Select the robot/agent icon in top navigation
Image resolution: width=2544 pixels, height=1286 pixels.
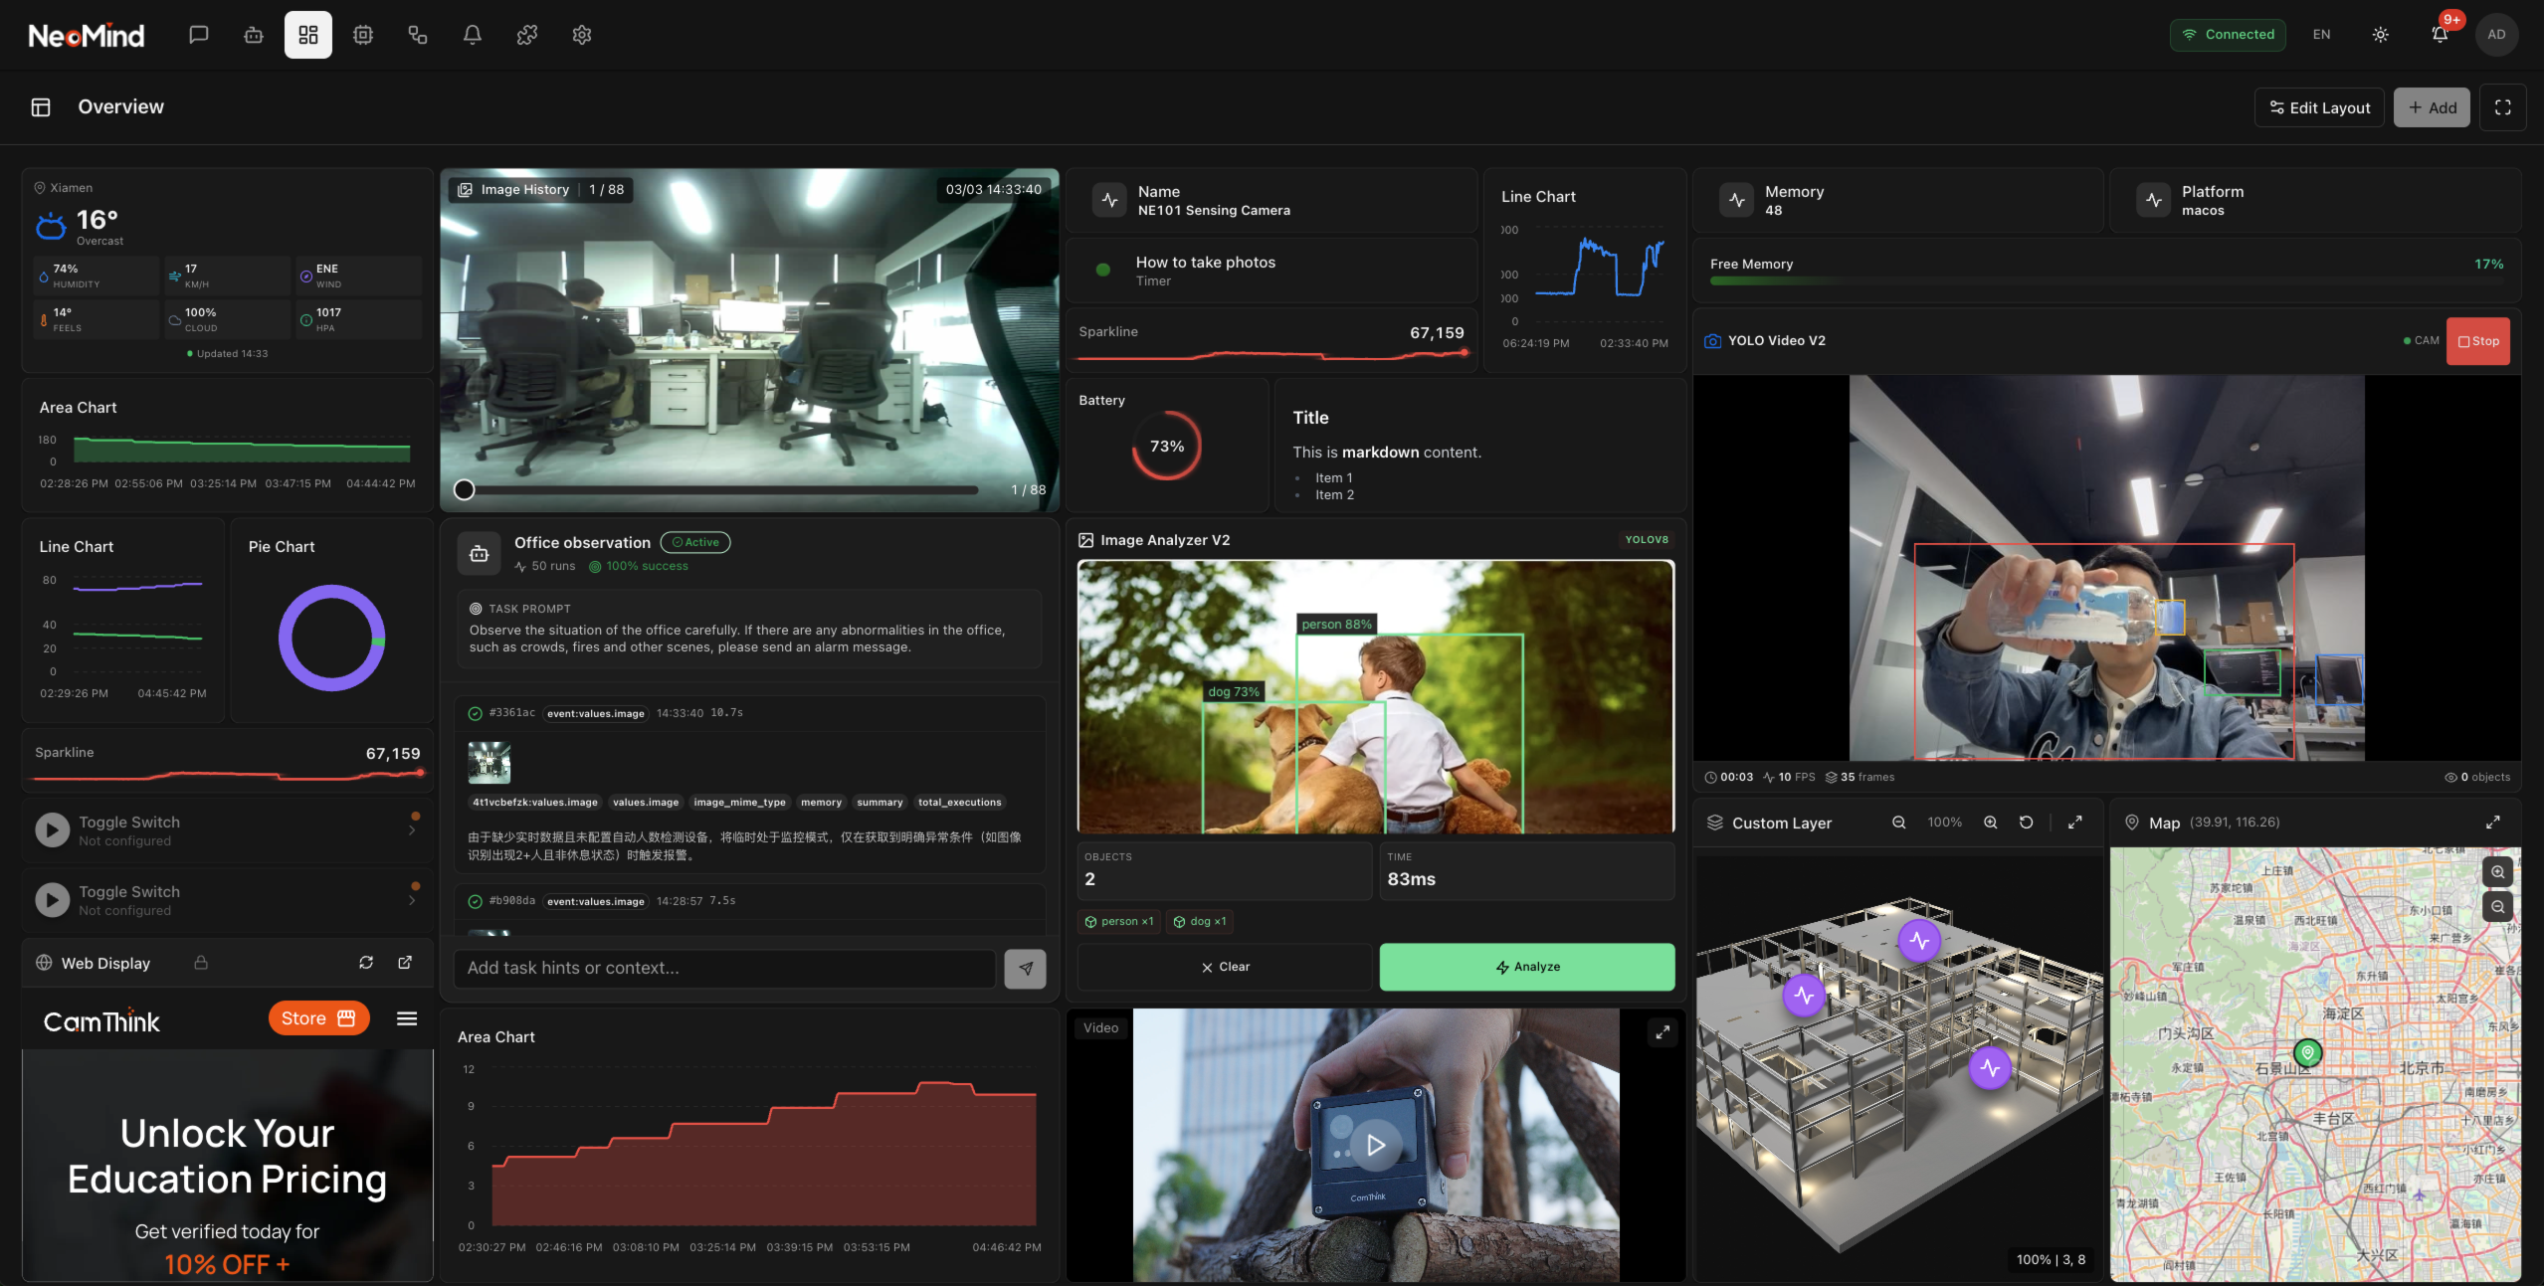(x=253, y=35)
